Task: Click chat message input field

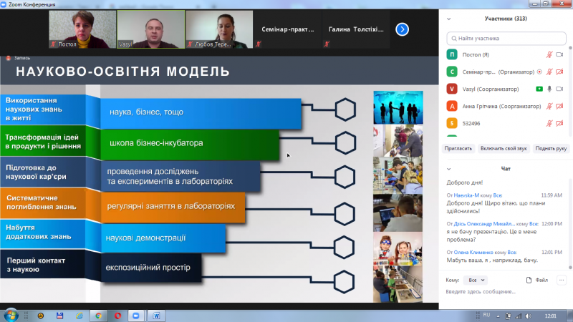Action: click(x=504, y=292)
